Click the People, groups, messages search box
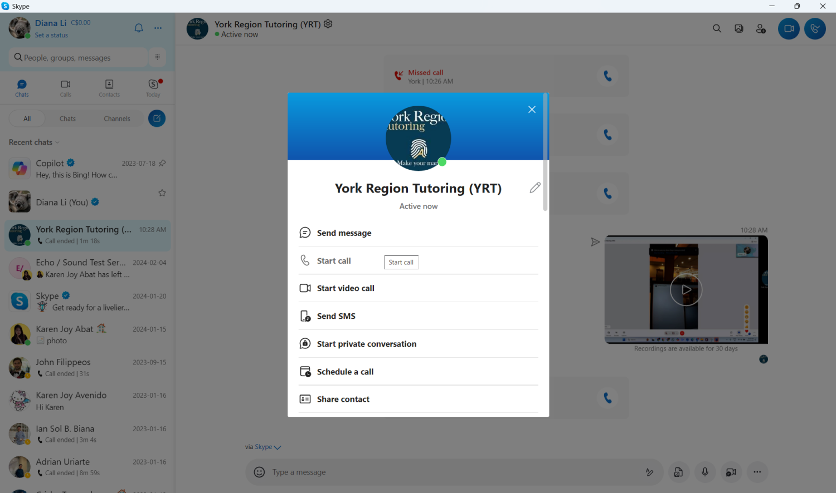Image resolution: width=836 pixels, height=493 pixels. click(78, 57)
